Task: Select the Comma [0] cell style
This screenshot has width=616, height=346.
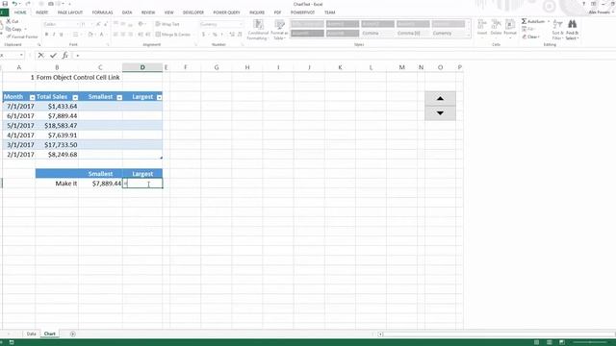Action: pyautogui.click(x=413, y=34)
